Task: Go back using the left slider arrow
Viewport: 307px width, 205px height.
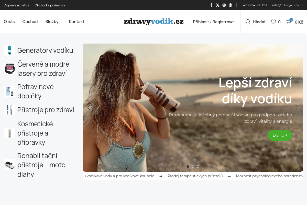Action: 89,107
